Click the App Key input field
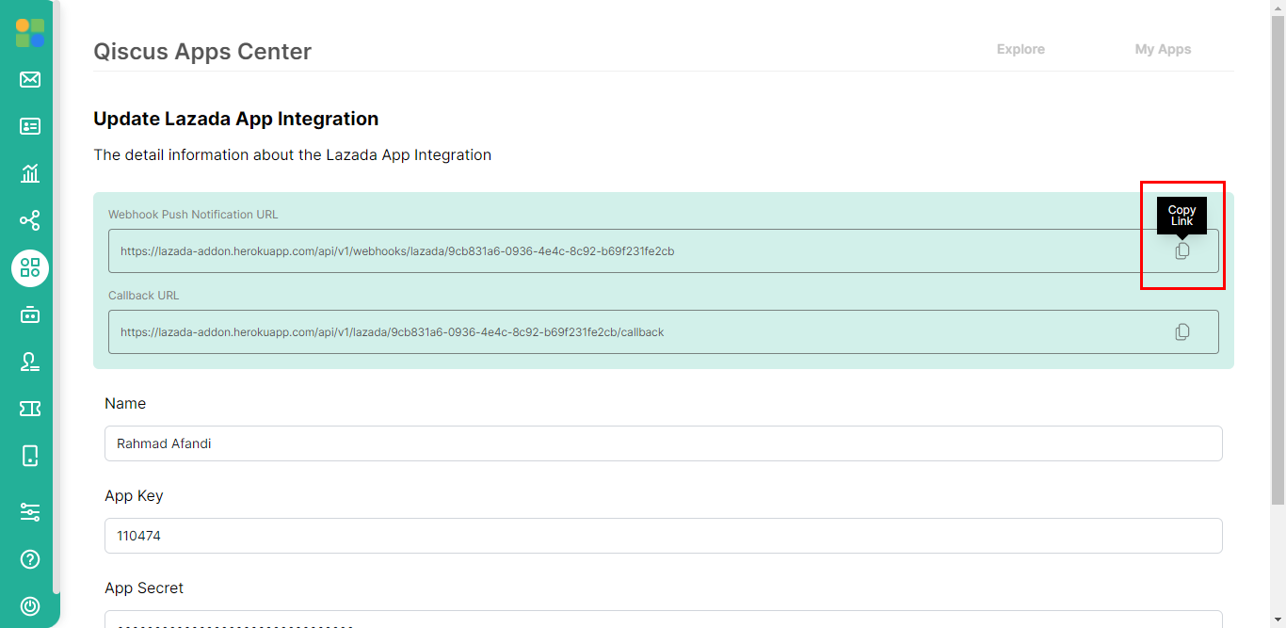Image resolution: width=1286 pixels, height=628 pixels. coord(664,536)
